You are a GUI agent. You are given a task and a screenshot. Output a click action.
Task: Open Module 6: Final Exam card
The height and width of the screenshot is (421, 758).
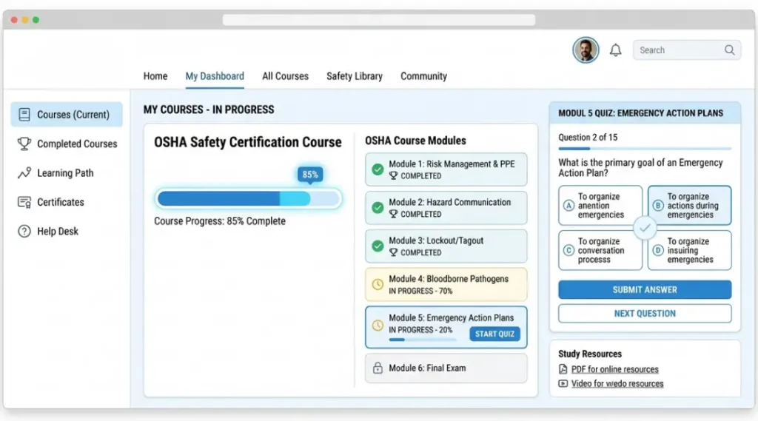pos(446,368)
